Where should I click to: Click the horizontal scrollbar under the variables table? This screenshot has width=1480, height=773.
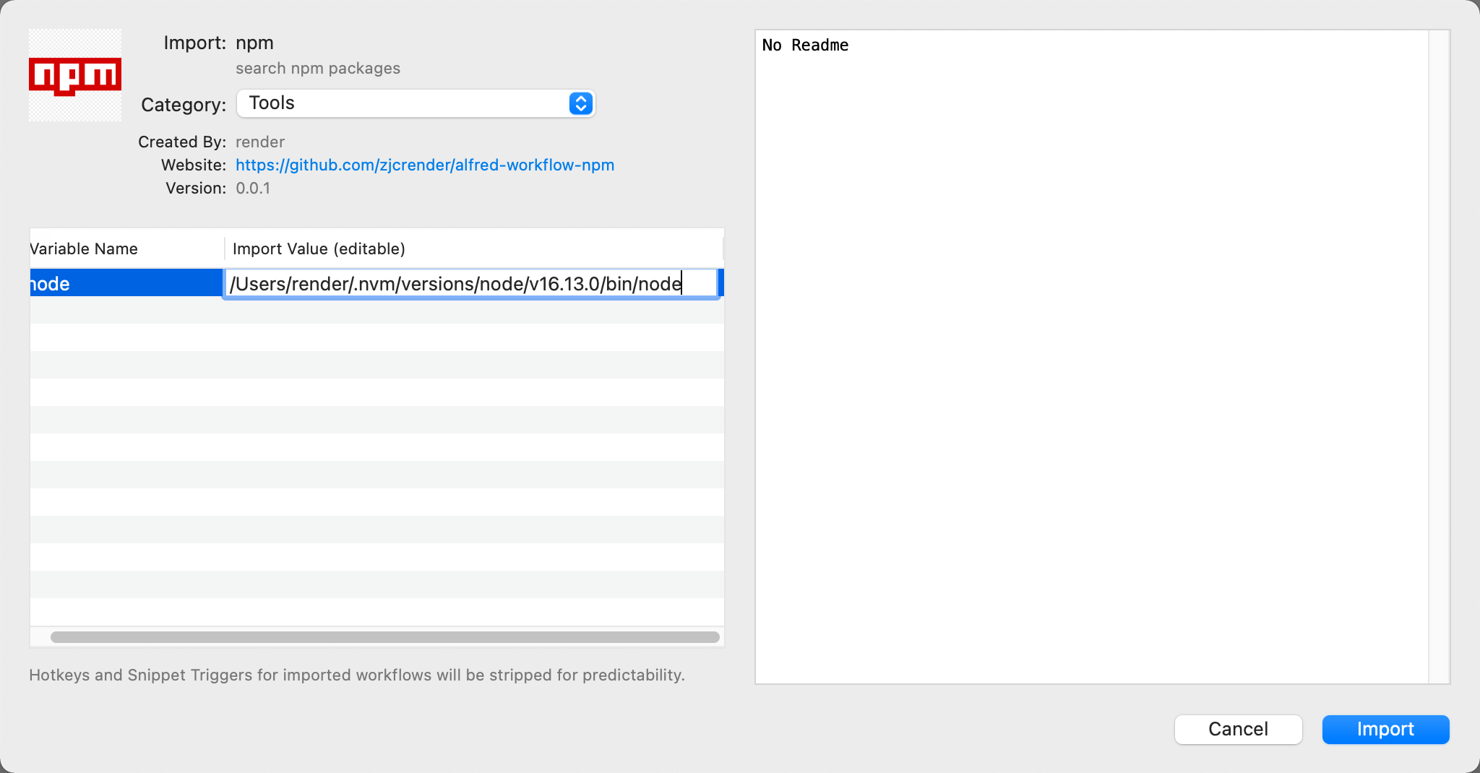[x=385, y=636]
